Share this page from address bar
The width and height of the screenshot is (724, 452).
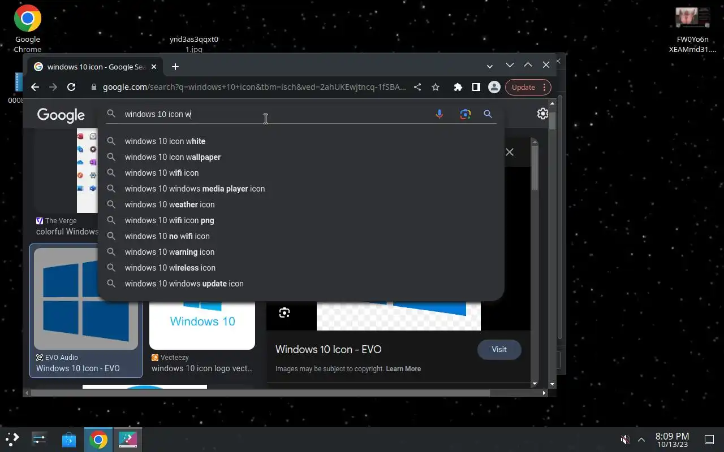click(x=417, y=87)
